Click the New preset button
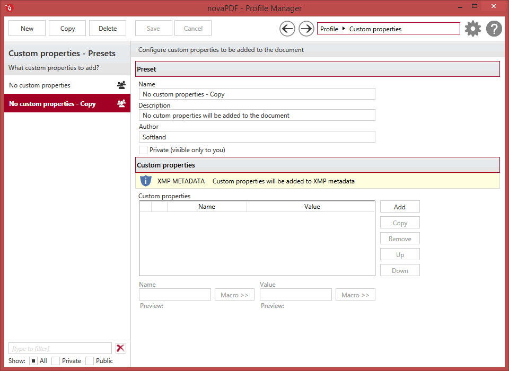This screenshot has width=509, height=371. click(27, 28)
